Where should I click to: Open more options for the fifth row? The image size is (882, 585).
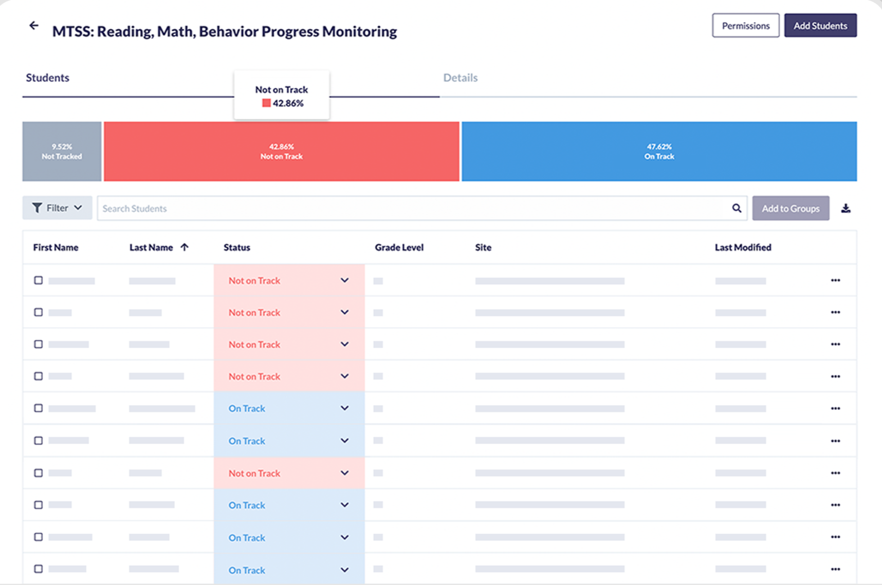click(x=835, y=408)
